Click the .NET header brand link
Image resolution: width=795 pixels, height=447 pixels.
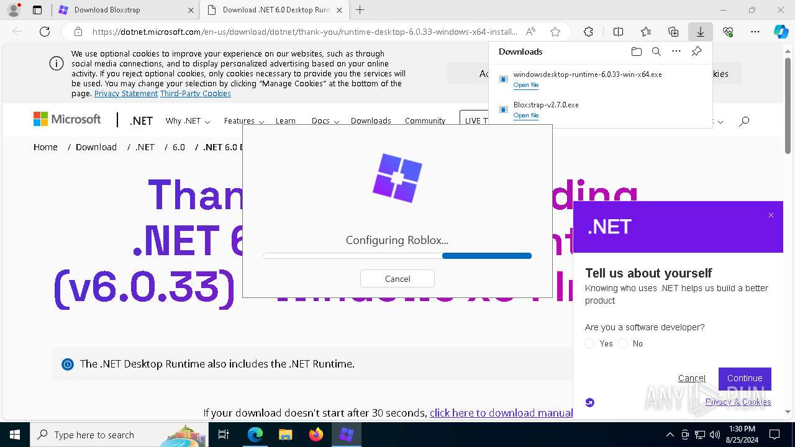click(x=141, y=121)
